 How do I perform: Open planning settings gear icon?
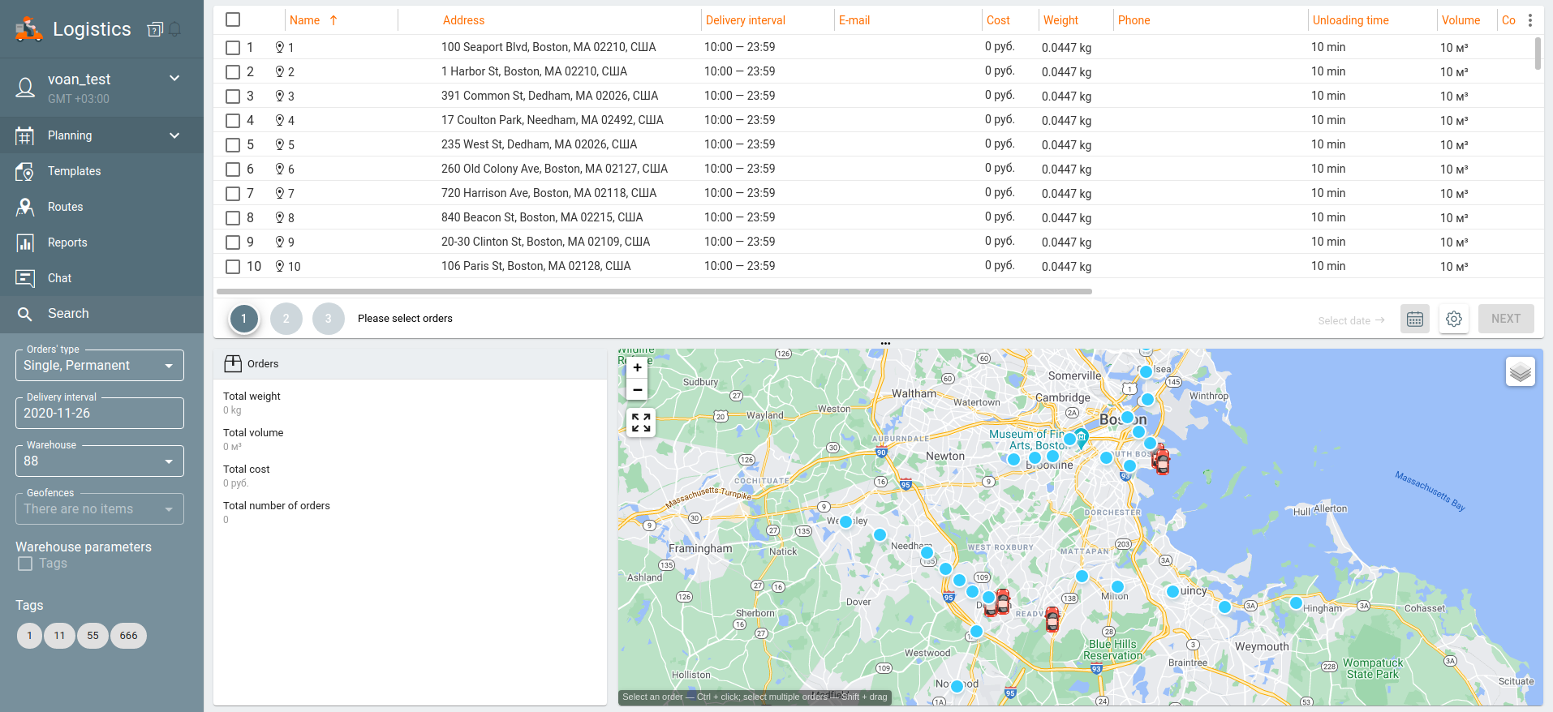[1453, 319]
